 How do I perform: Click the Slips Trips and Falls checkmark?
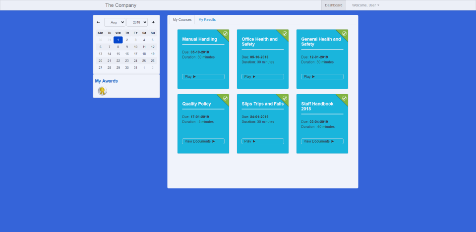click(285, 98)
